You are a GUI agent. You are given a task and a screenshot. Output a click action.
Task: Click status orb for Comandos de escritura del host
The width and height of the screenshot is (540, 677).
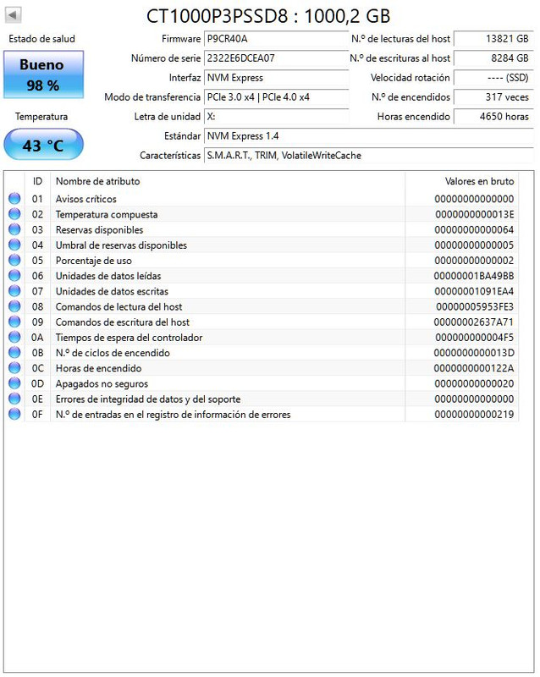pos(14,322)
